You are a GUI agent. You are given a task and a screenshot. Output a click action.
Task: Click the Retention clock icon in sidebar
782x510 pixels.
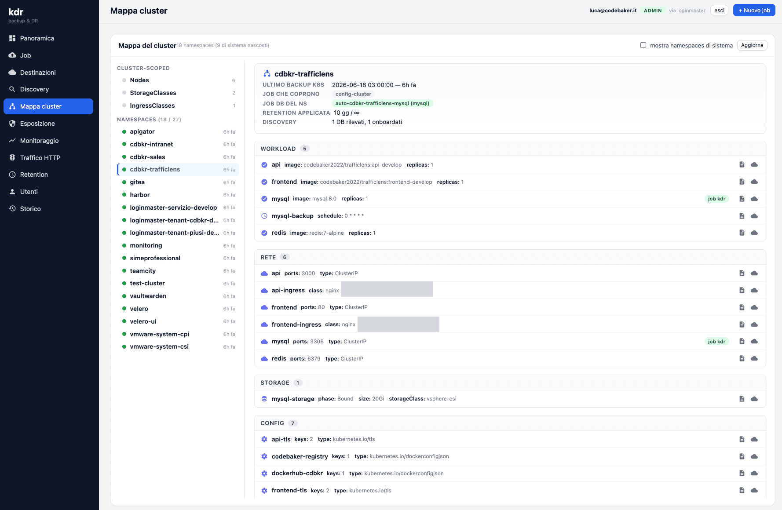(12, 175)
